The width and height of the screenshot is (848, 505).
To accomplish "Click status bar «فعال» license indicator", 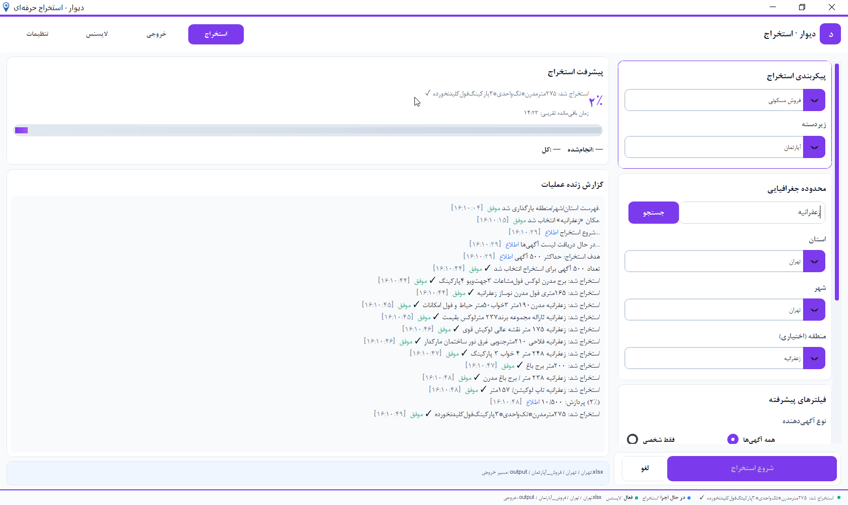I will coord(622,498).
